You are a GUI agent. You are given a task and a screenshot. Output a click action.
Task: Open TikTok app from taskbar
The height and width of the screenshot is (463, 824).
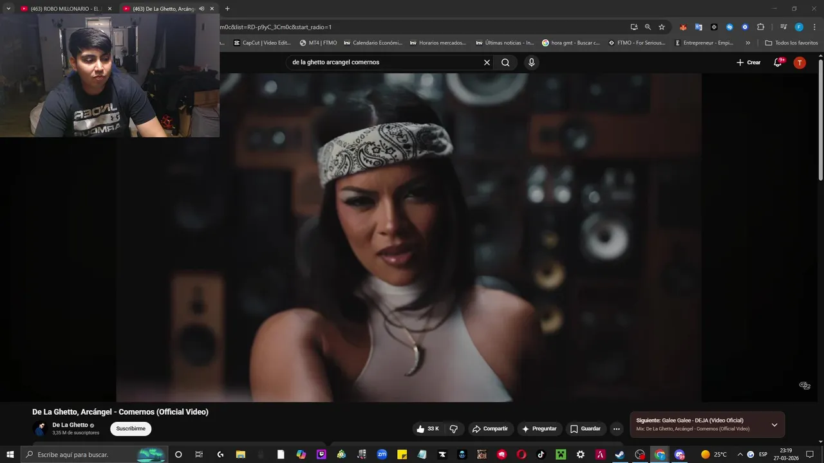point(541,455)
